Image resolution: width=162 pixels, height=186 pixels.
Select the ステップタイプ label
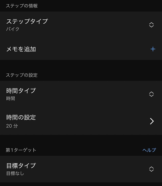point(27,21)
